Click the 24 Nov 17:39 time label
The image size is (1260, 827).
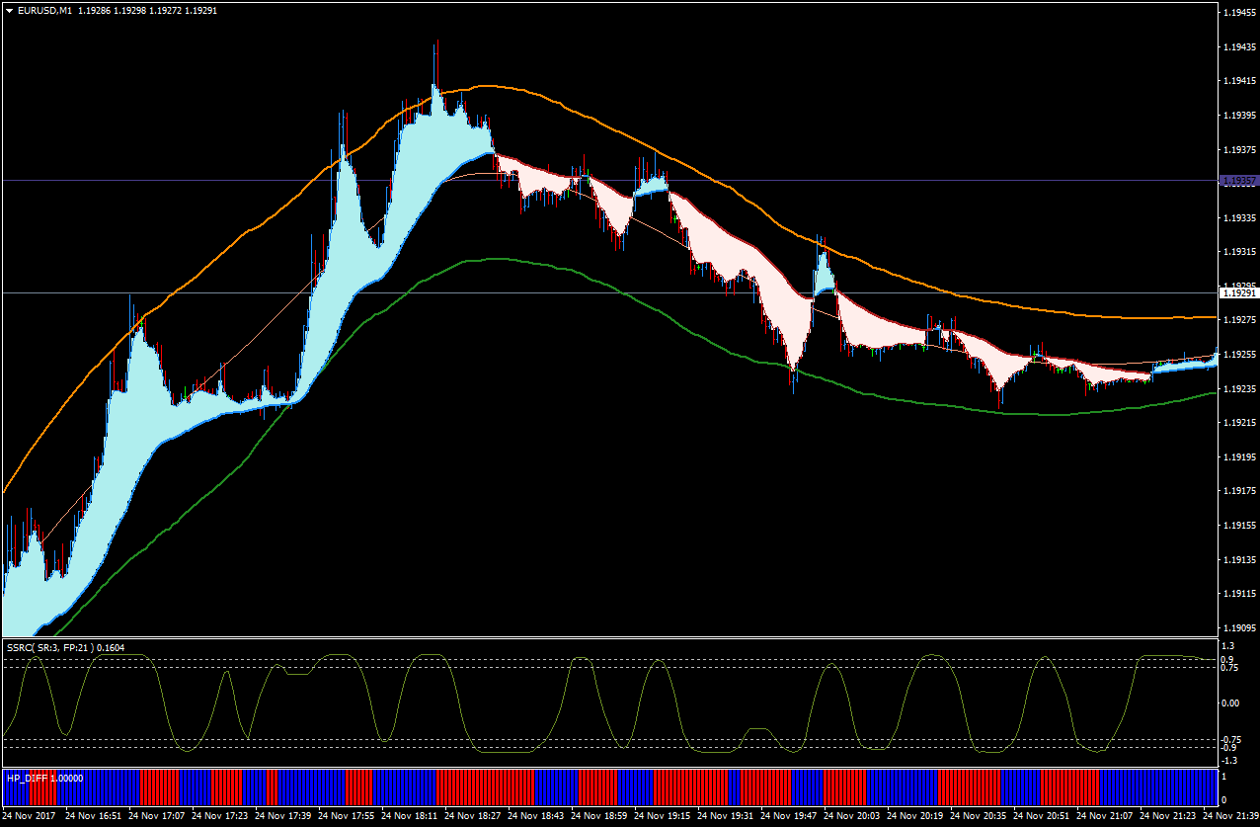pos(282,817)
